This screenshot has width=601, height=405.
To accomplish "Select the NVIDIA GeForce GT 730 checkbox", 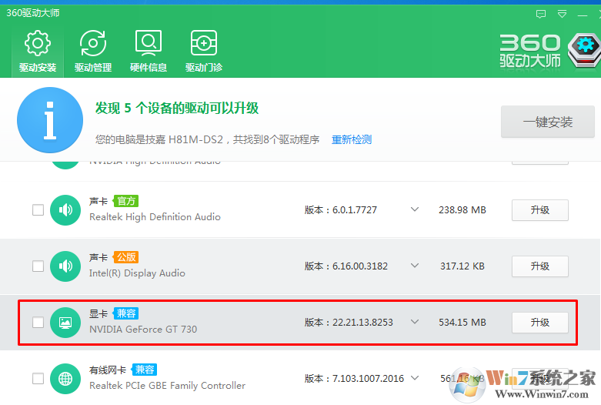I will click(38, 323).
